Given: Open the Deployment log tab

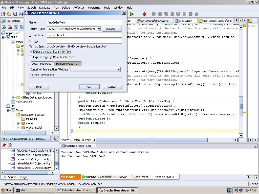Looking at the screenshot, I should pyautogui.click(x=141, y=177).
